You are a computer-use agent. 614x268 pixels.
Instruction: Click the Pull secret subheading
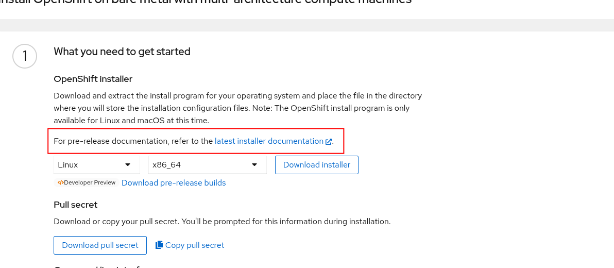coord(76,205)
